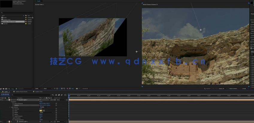The height and width of the screenshot is (123, 254).
Task: Click Reset next to Transform
Action: (x=41, y=102)
